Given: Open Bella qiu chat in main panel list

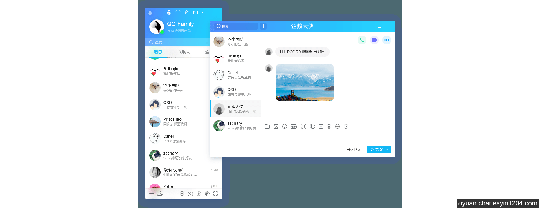Looking at the screenshot, I should pos(177,71).
